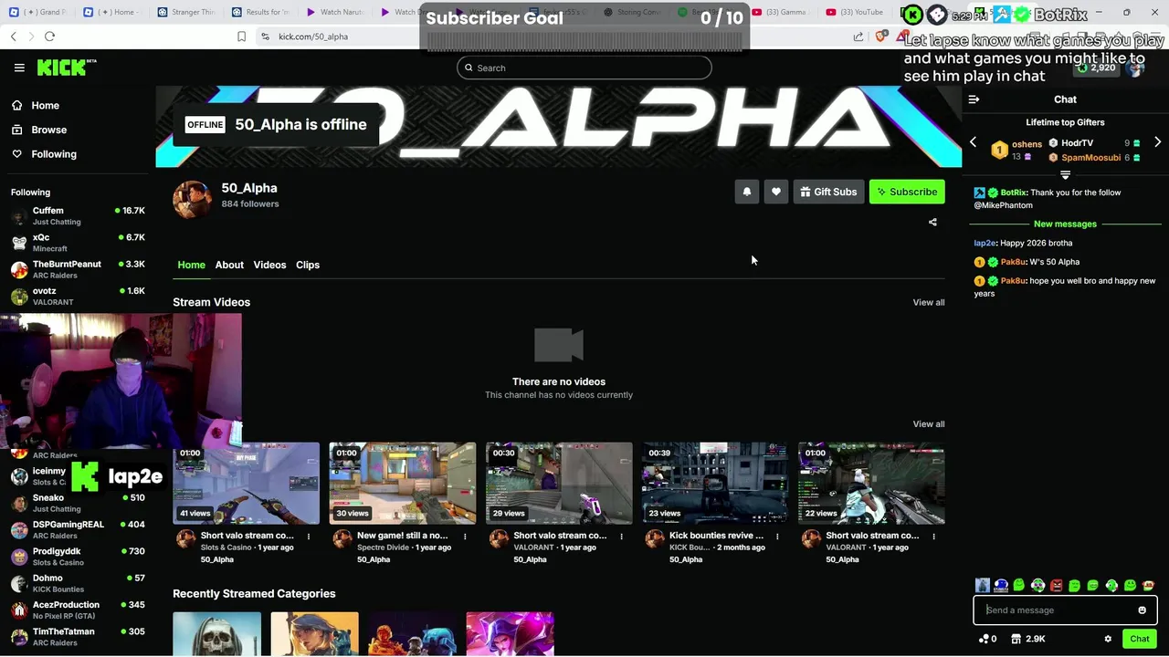Viewport: 1169px width, 657px height.
Task: Open the hamburger sidebar menu
Action: tap(19, 68)
